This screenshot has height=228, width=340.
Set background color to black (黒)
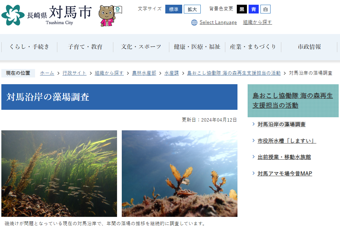click(x=242, y=9)
